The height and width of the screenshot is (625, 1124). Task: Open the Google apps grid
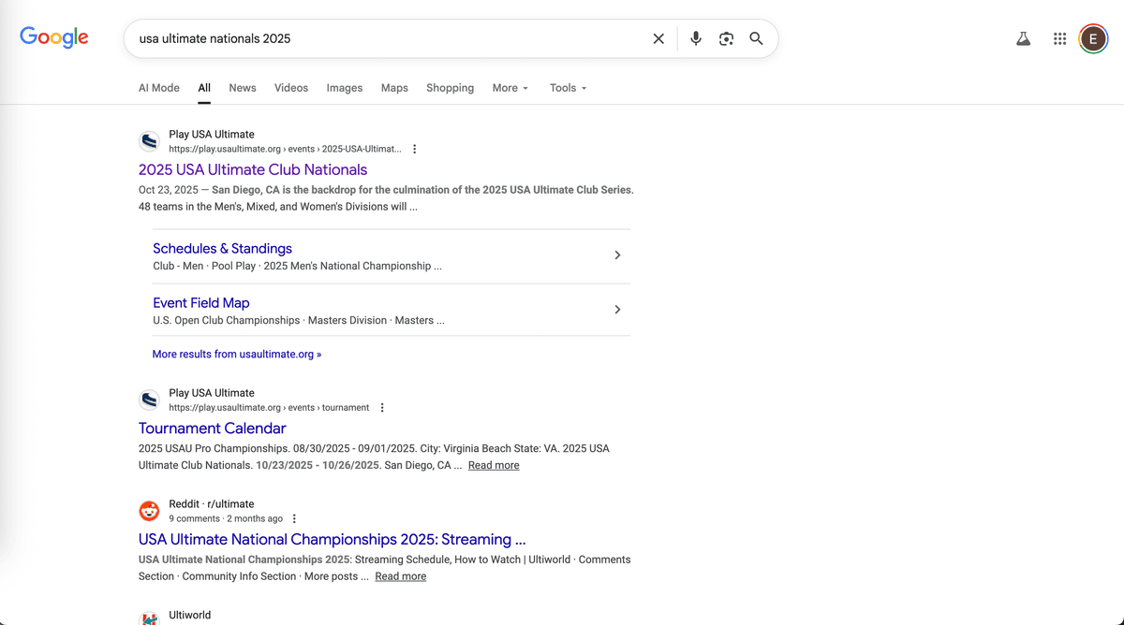[1059, 38]
